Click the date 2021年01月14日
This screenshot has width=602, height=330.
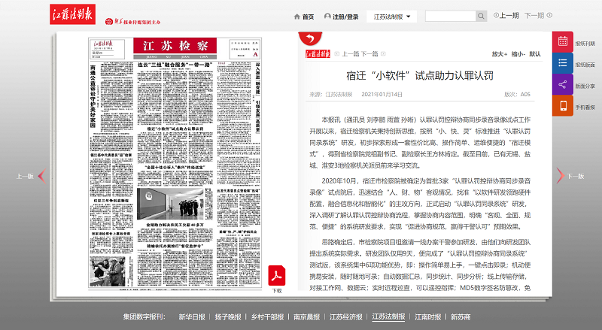point(382,95)
